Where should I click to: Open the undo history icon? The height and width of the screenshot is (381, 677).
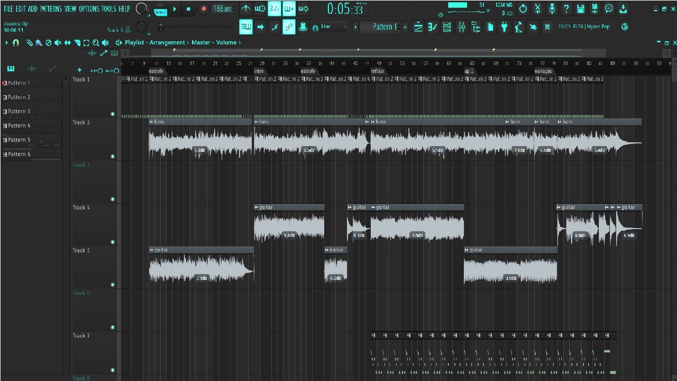[x=523, y=9]
